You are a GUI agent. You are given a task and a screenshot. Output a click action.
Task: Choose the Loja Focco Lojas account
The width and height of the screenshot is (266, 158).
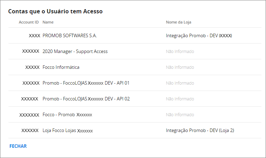[135, 130]
